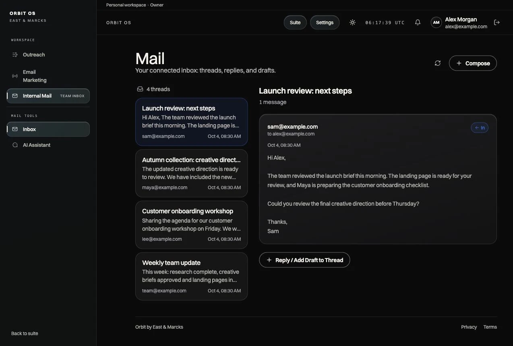513x346 pixels.
Task: Click lee@example.com in thread list
Action: point(162,239)
